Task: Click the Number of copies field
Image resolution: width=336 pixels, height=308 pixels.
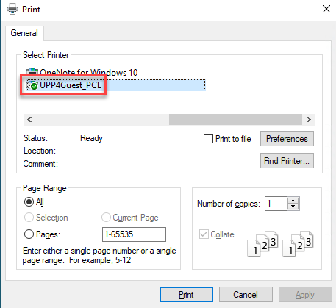Action: [276, 204]
